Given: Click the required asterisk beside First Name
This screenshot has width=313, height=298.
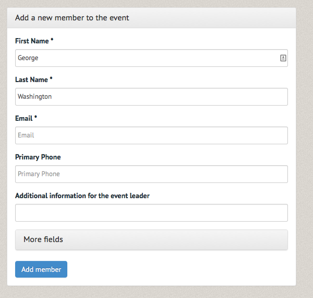Looking at the screenshot, I should (x=52, y=39).
